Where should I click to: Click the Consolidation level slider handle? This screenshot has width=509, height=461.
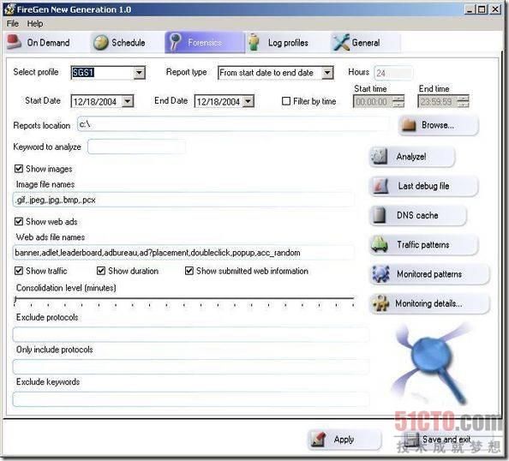tap(15, 300)
